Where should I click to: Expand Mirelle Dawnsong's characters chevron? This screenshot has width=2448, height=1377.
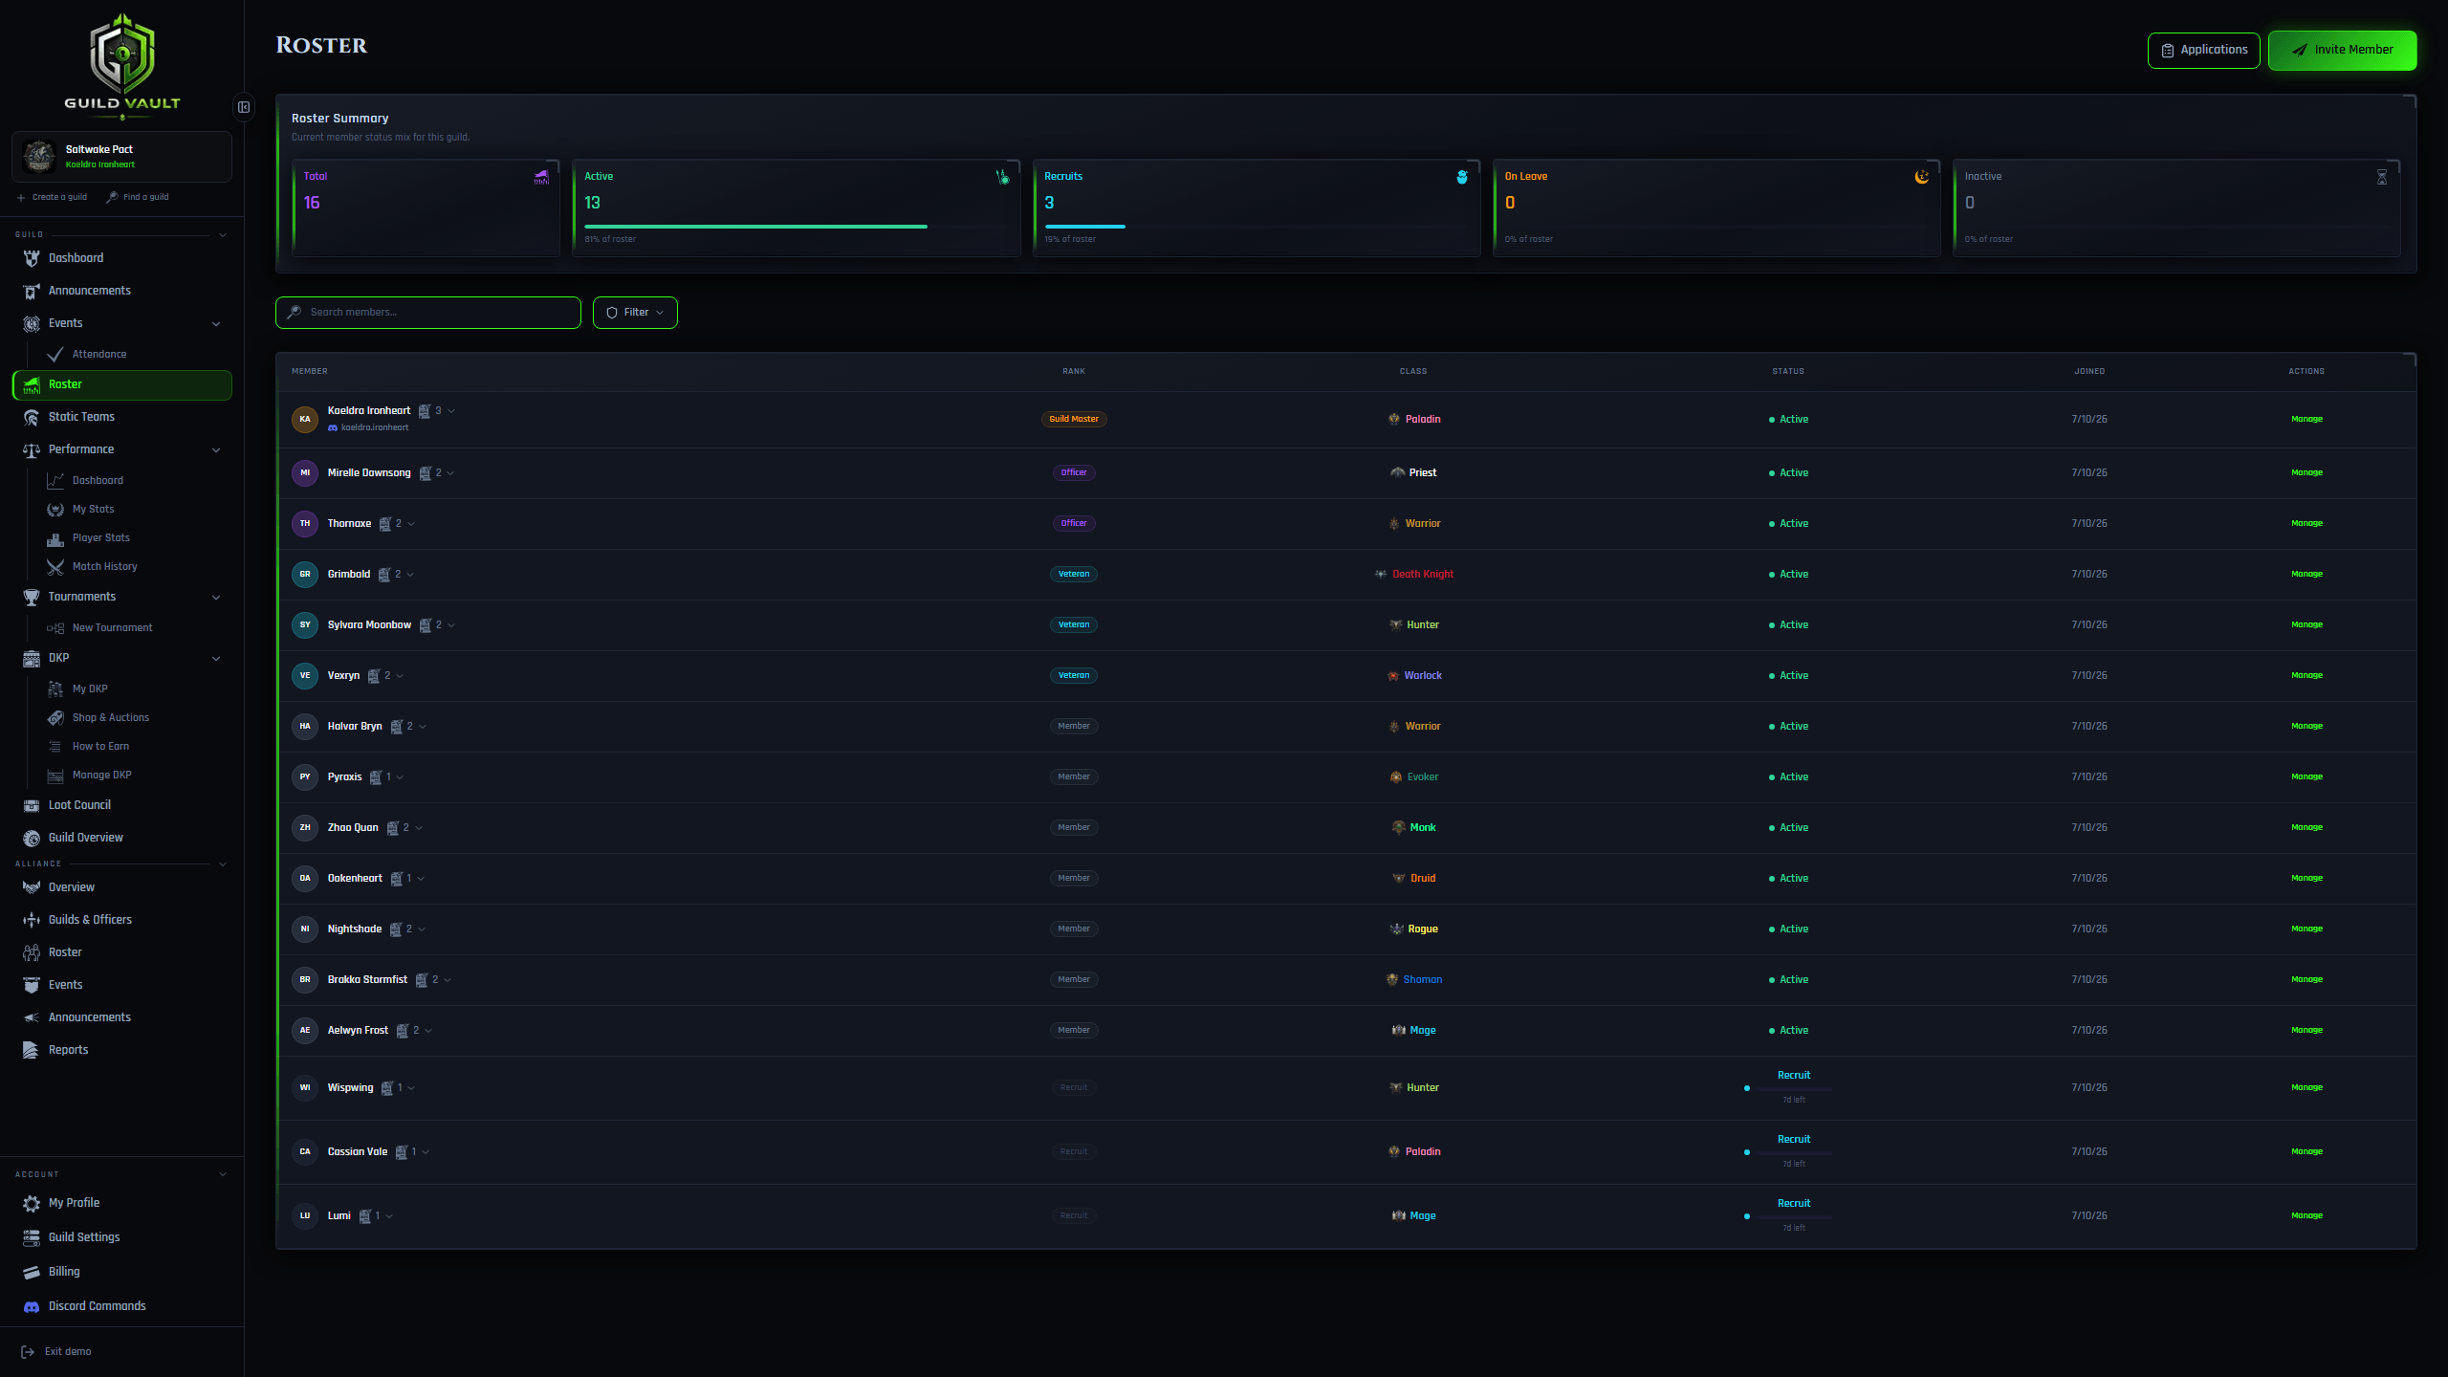point(450,473)
